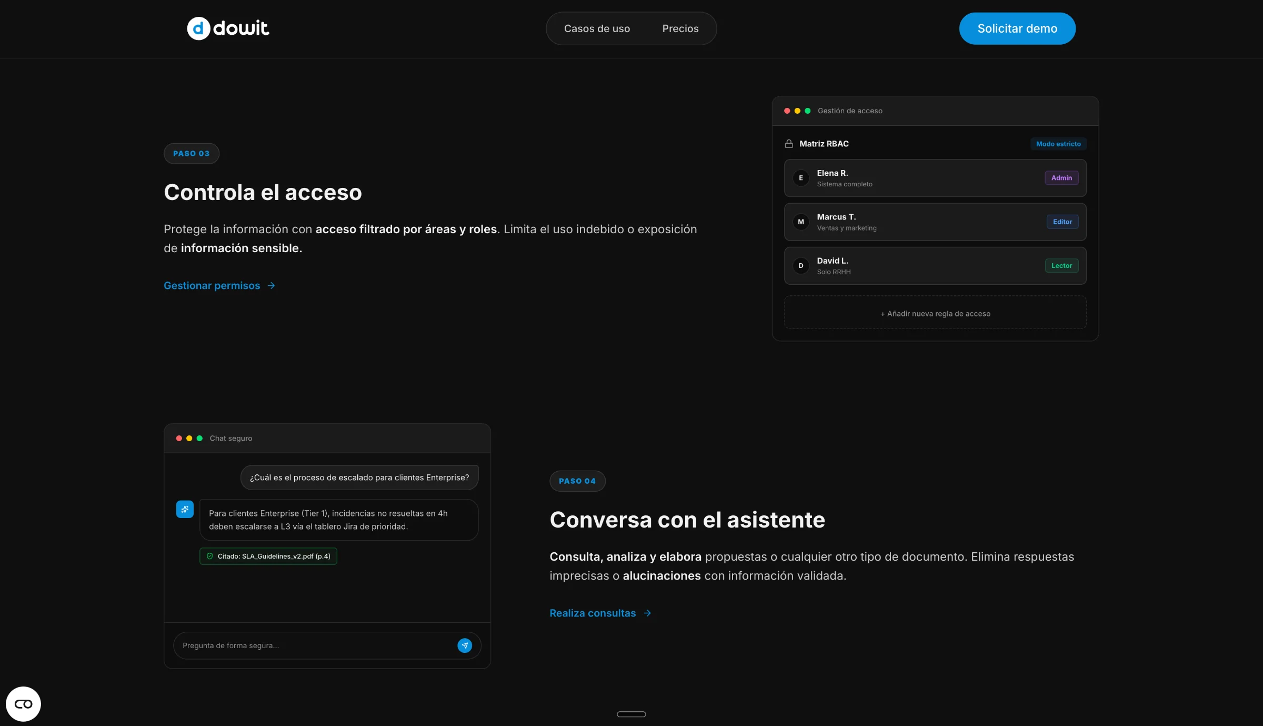Click the PASO 04 badge

577,481
